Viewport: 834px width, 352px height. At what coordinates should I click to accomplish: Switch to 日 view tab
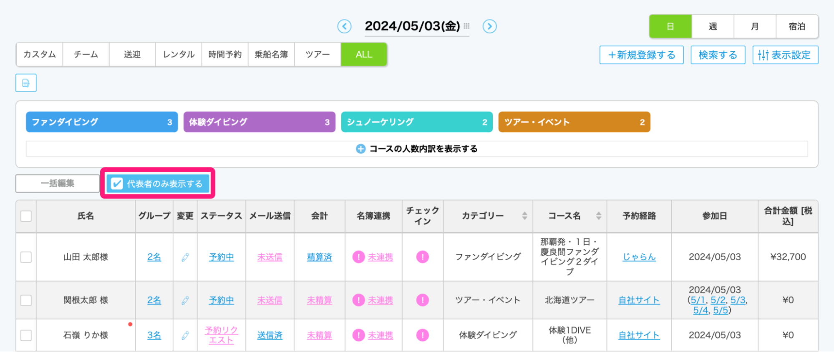[x=670, y=27]
